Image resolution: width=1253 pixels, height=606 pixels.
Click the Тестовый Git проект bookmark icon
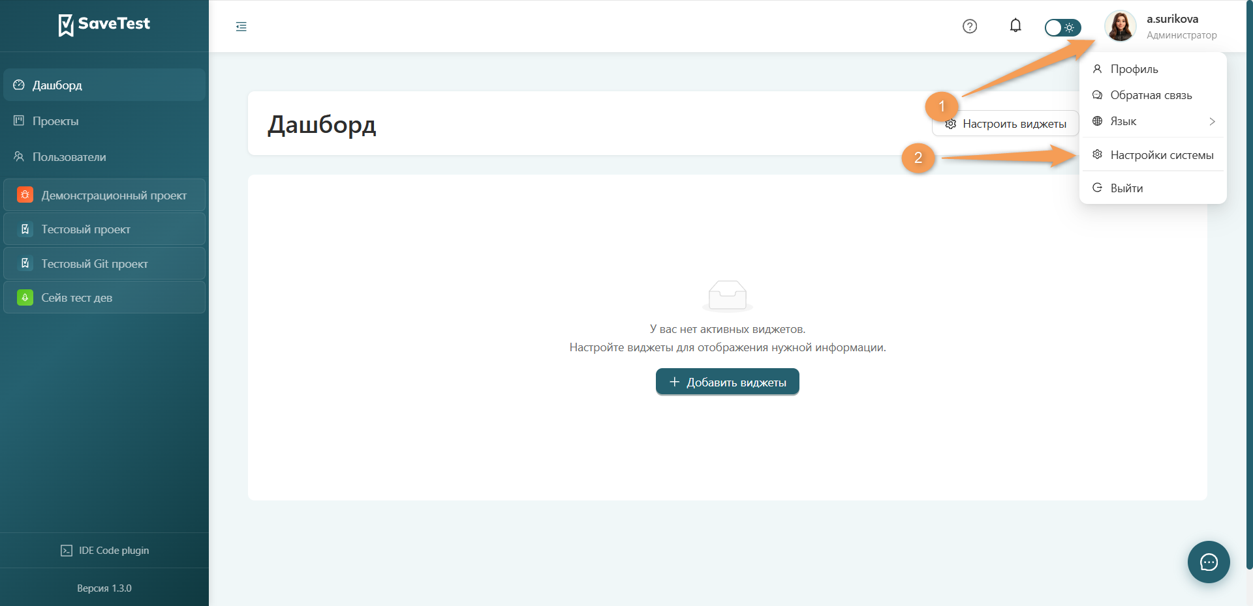[25, 263]
